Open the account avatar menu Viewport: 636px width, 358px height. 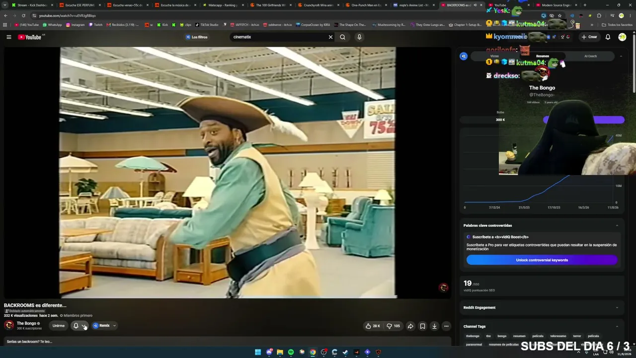click(x=622, y=37)
